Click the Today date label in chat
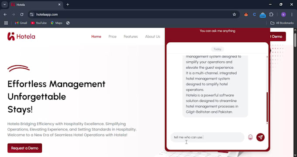This screenshot has width=297, height=157. [x=218, y=49]
